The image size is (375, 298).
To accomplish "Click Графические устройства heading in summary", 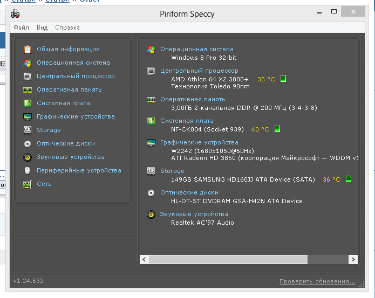I will 199,143.
